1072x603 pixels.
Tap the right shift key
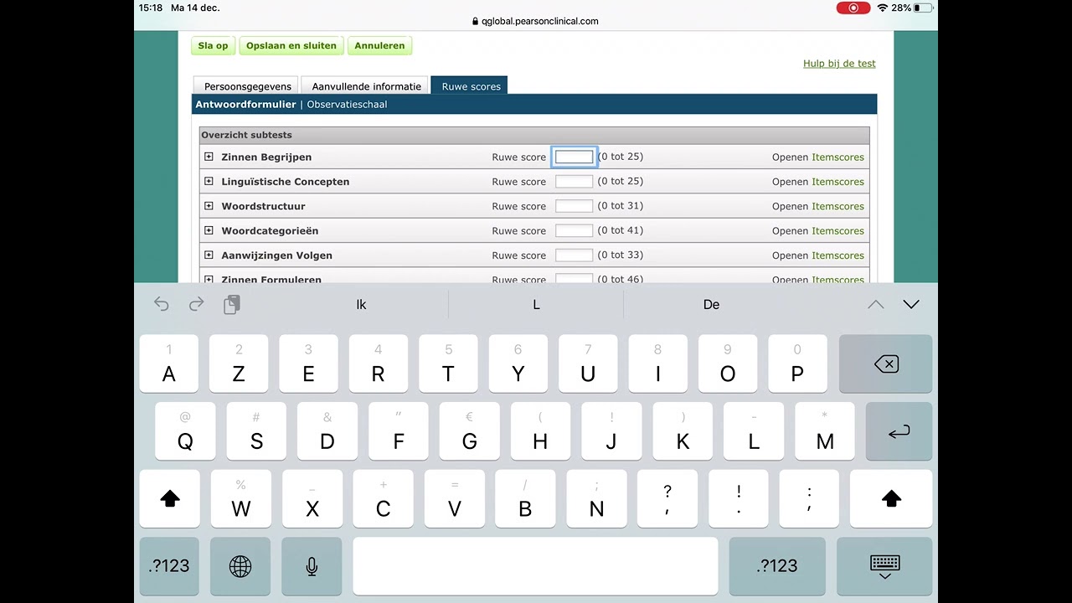(891, 499)
